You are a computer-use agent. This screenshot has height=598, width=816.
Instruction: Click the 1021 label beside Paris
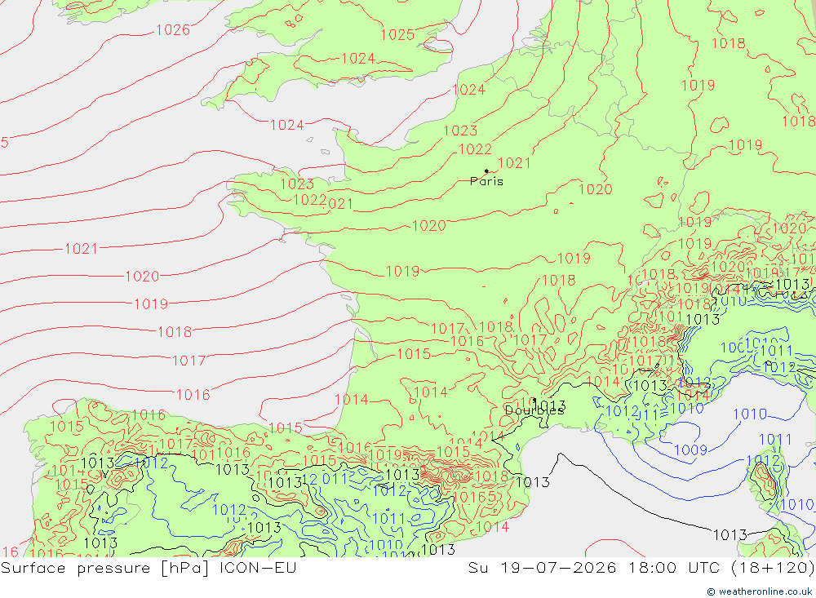(x=514, y=163)
